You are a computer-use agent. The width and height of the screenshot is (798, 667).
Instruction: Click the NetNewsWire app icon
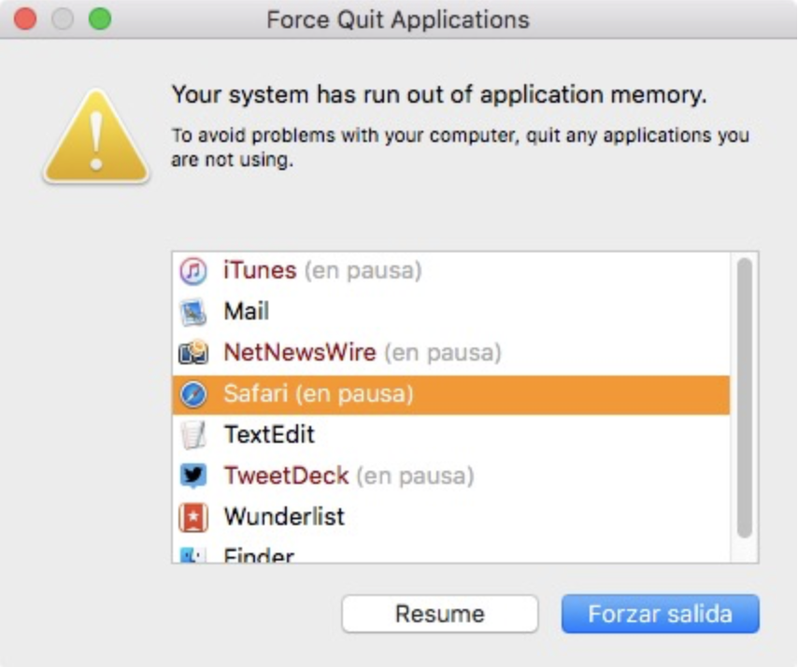click(x=193, y=353)
